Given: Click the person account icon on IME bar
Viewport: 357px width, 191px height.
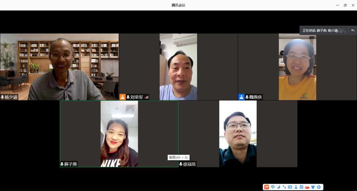Looking at the screenshot, I should click(x=296, y=187).
